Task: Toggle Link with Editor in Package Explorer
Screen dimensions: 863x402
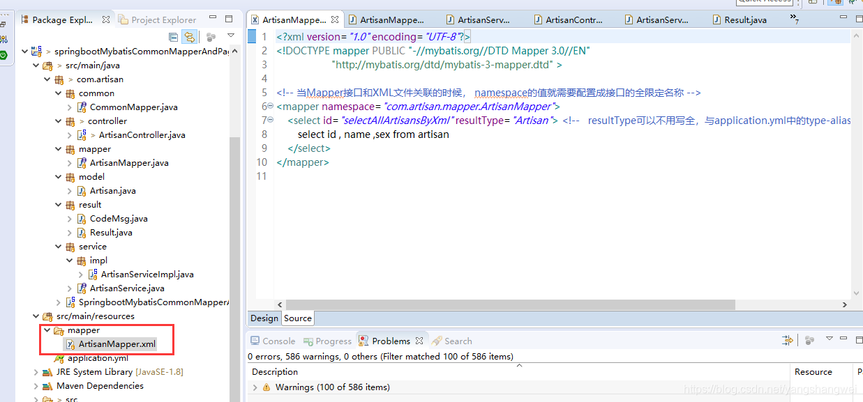Action: click(190, 36)
